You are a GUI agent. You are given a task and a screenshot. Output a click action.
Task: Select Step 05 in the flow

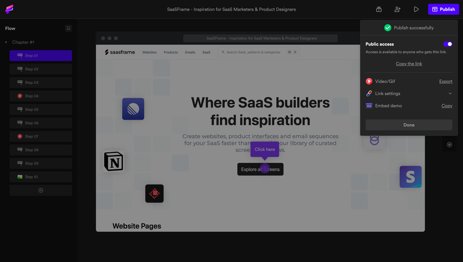tap(41, 109)
